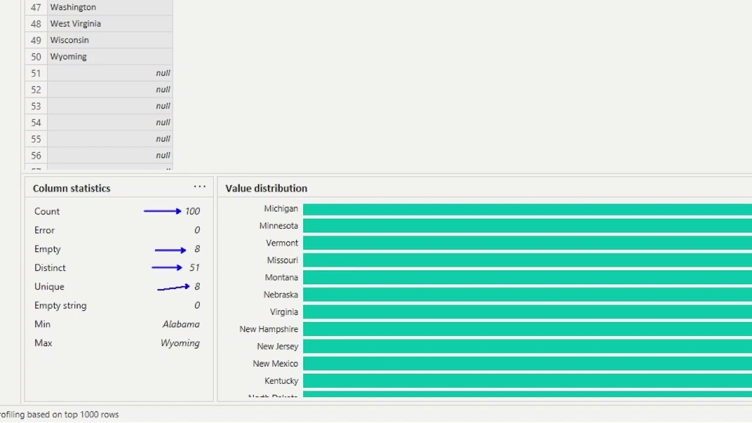Image resolution: width=752 pixels, height=423 pixels.
Task: Select the null cell in row 53
Action: (110, 106)
